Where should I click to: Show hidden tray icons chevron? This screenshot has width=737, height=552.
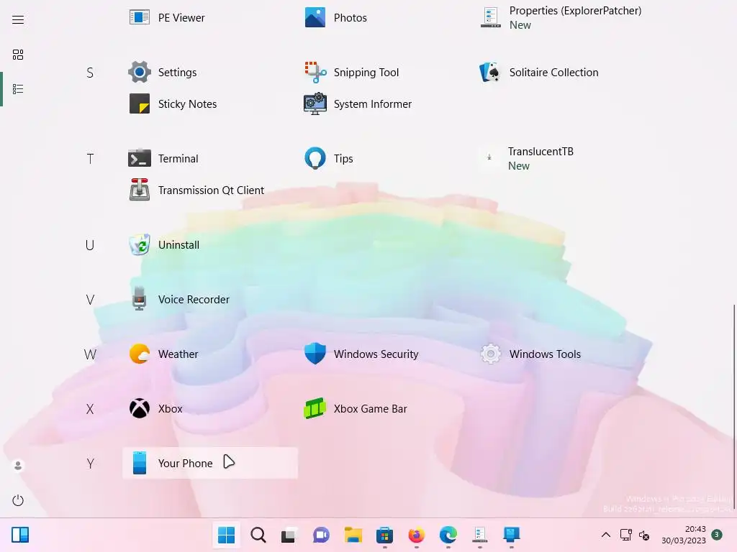tap(606, 535)
